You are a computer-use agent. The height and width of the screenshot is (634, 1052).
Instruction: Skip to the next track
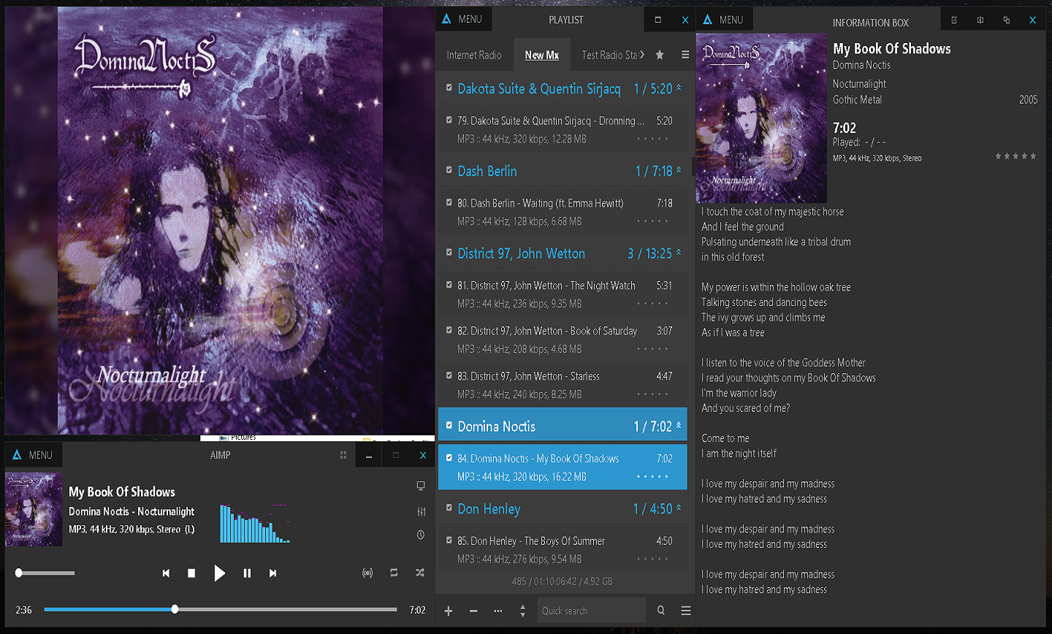(272, 573)
